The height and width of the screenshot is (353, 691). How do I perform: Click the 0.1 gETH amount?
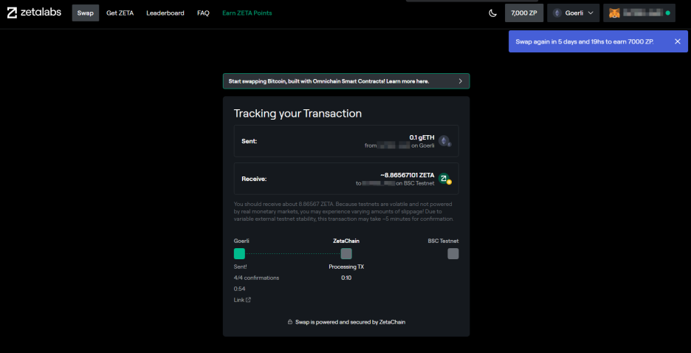422,137
